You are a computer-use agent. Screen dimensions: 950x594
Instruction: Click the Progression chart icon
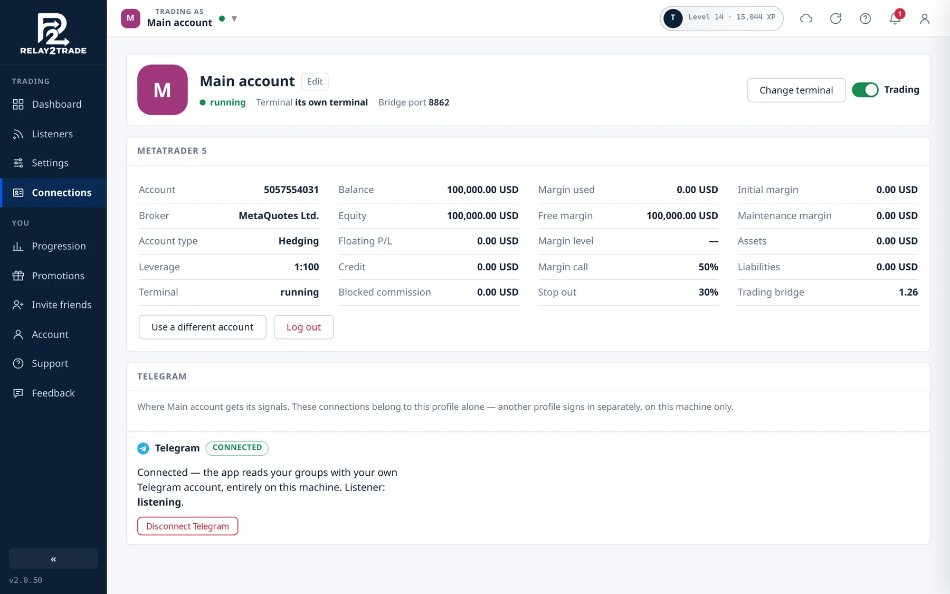(x=18, y=246)
